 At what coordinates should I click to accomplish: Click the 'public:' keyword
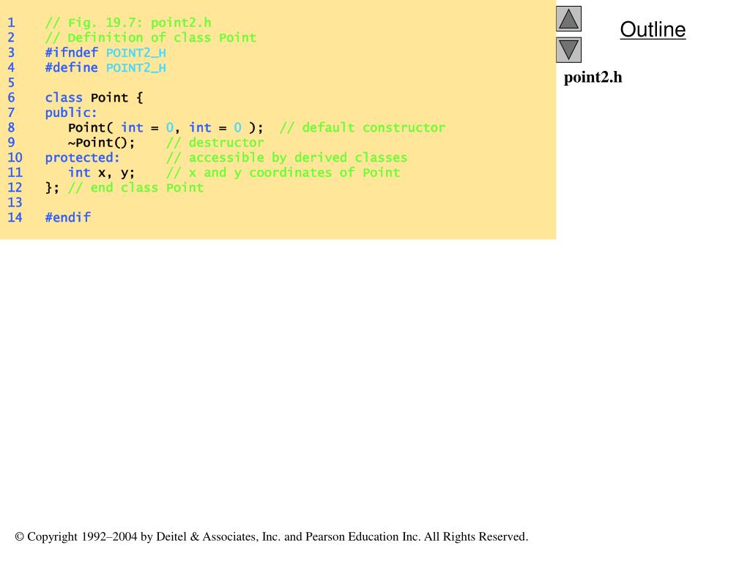pos(71,113)
